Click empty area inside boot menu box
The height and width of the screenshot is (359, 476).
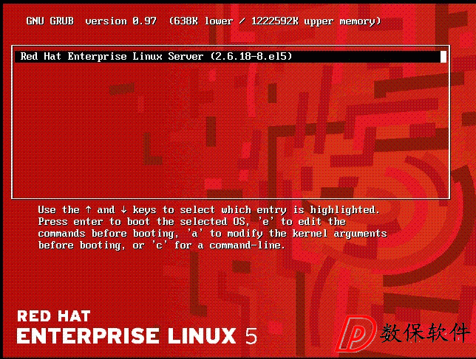(231, 130)
